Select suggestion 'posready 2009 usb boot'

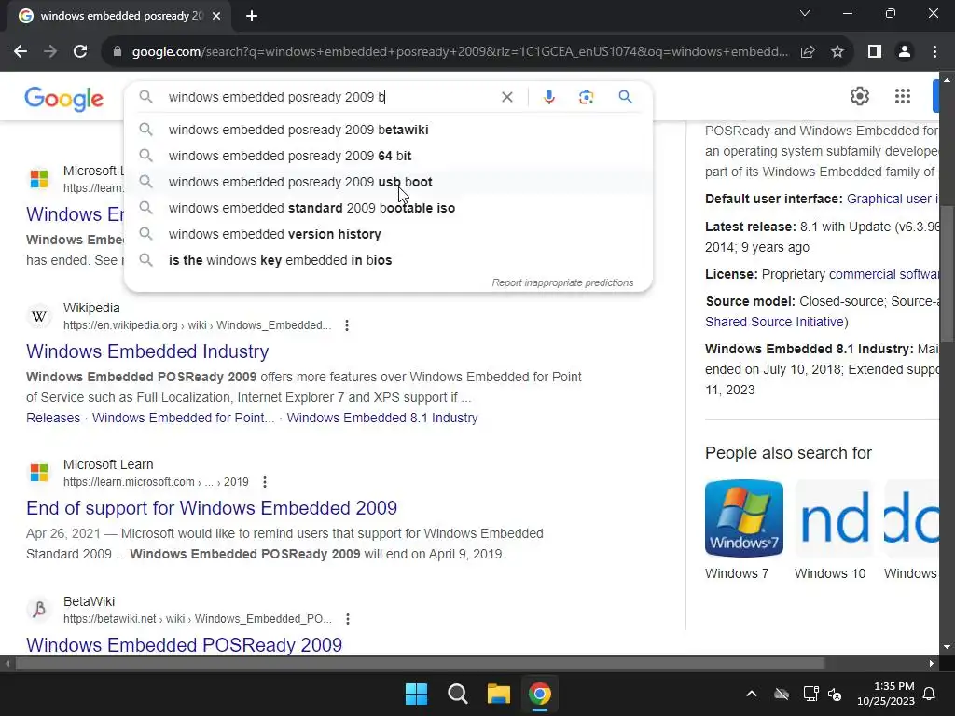tap(388, 182)
